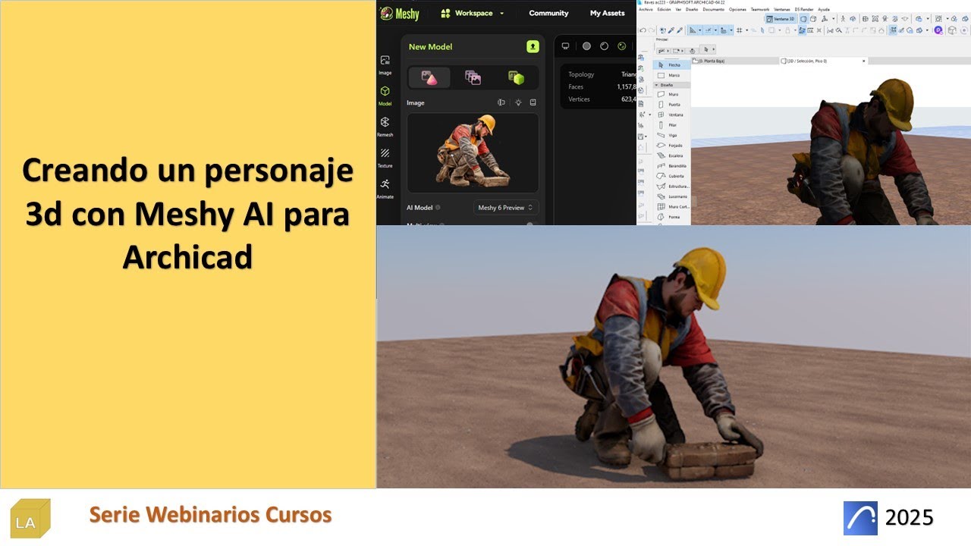
Task: Open Remesh tool in Meshy sidebar
Action: [x=385, y=127]
